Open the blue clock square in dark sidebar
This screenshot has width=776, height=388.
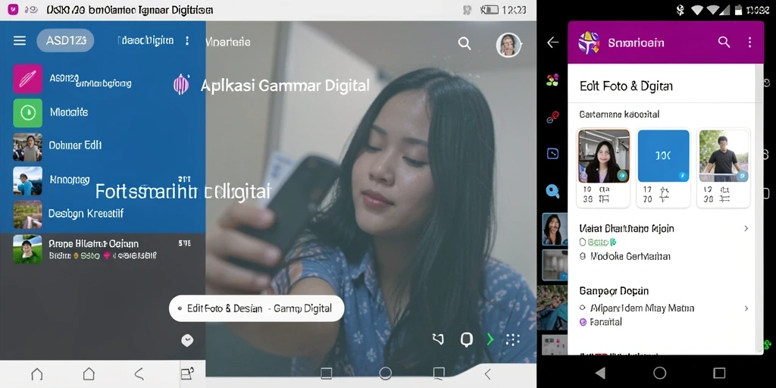pos(552,154)
